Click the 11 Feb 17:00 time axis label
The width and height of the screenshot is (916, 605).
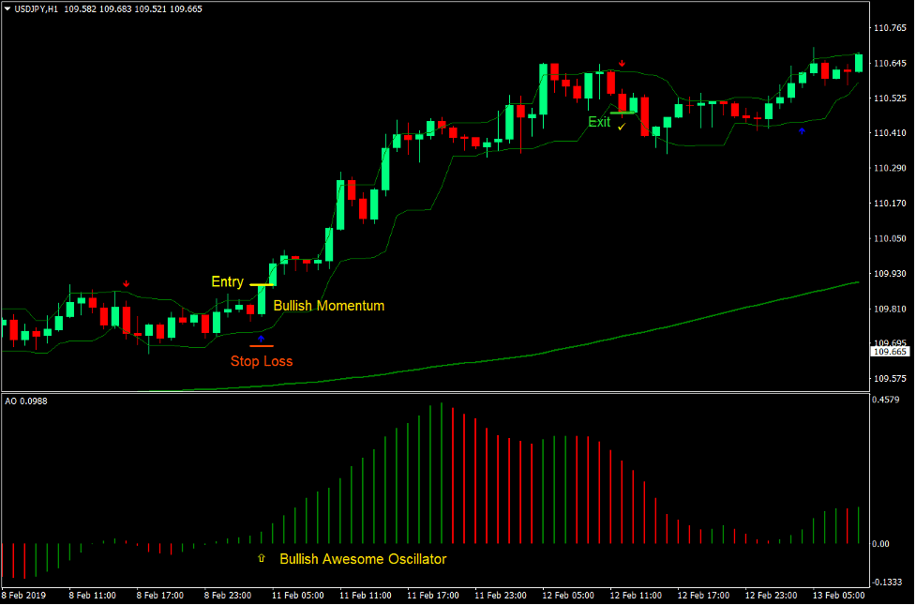point(433,595)
